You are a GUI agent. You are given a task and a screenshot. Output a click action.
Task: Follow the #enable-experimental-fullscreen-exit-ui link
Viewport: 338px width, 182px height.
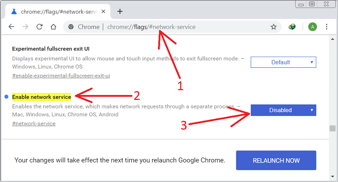click(x=61, y=76)
